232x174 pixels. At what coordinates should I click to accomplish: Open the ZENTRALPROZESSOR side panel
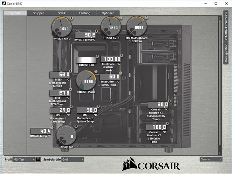click(x=226, y=26)
